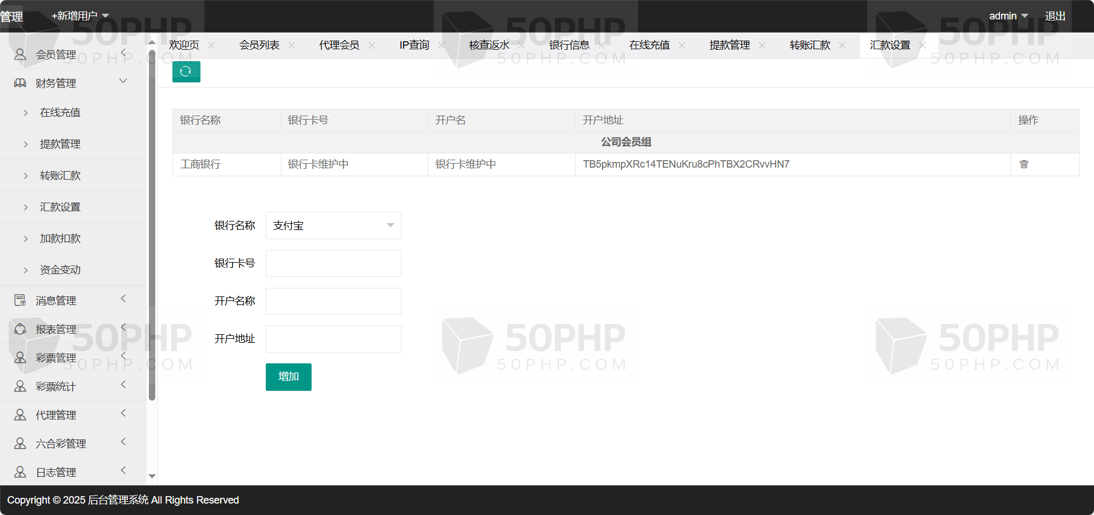Click the 增加 submit button

click(x=289, y=377)
